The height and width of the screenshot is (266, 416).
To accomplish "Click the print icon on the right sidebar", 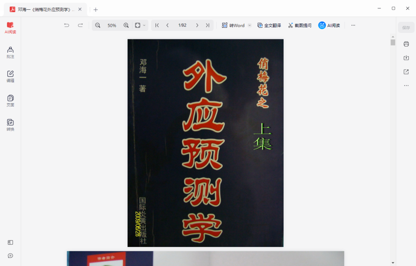I will pos(406,44).
